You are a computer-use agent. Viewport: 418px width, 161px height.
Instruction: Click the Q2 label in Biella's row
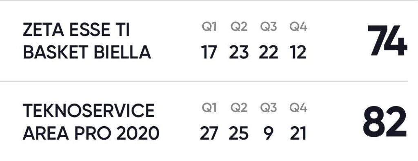click(x=239, y=27)
